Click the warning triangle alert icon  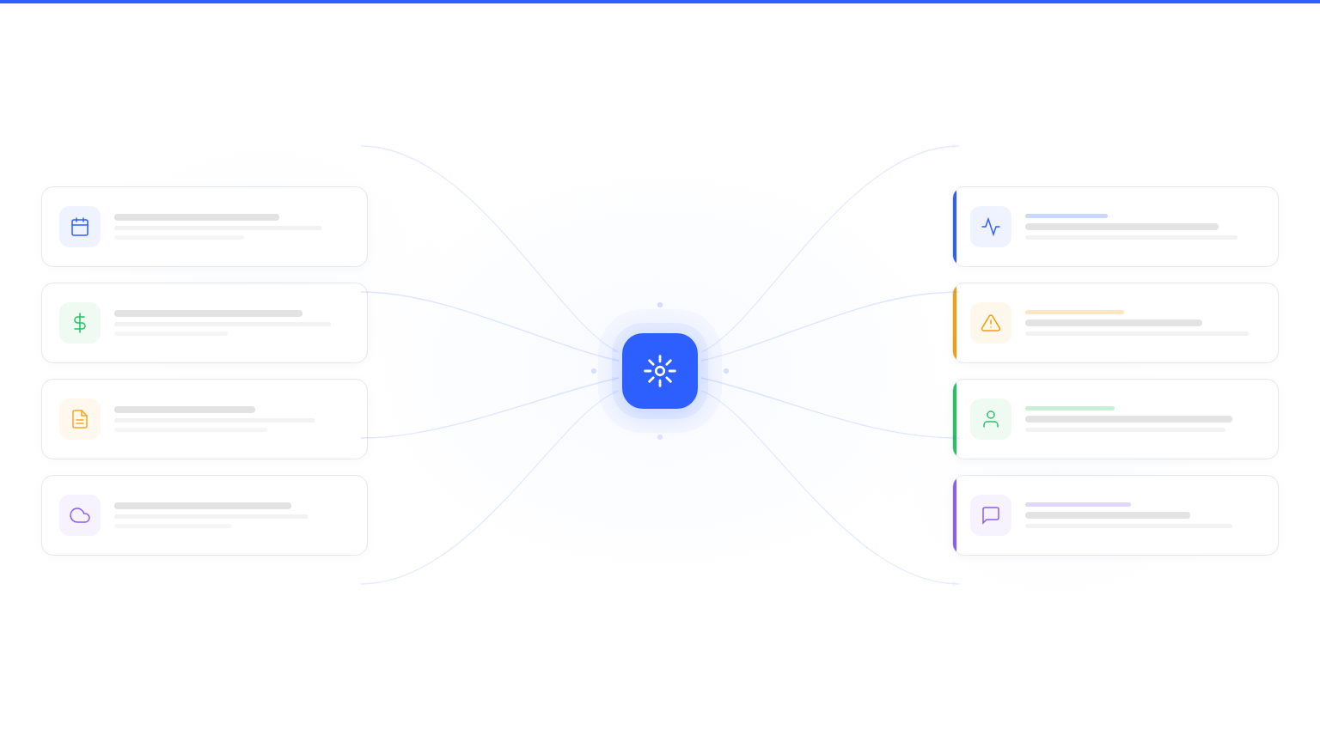point(991,323)
